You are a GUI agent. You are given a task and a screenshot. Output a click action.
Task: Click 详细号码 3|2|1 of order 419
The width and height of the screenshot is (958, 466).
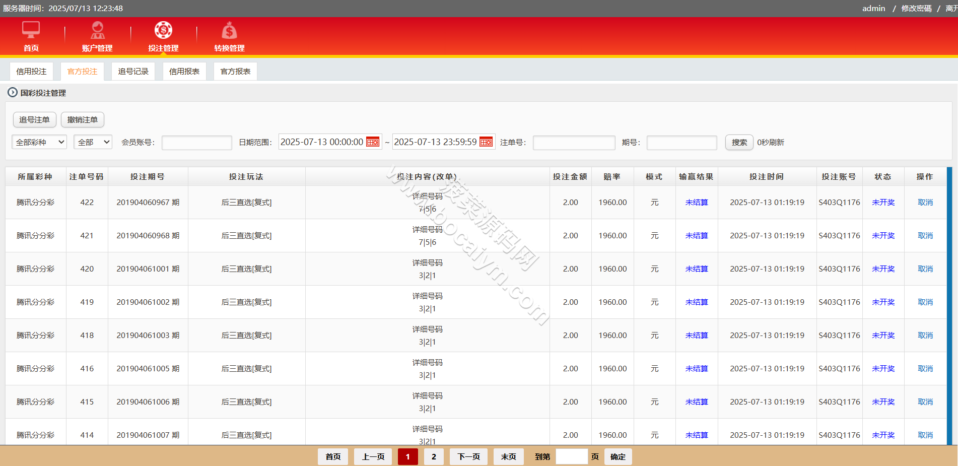[x=427, y=302]
